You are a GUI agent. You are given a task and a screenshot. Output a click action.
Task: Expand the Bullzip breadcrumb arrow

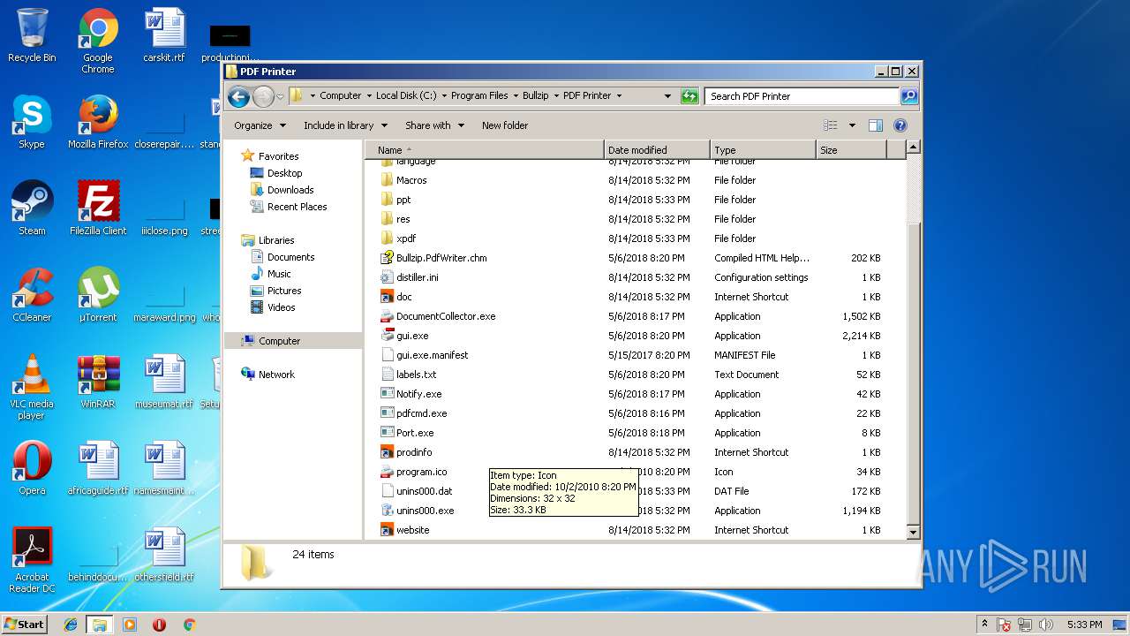556,96
